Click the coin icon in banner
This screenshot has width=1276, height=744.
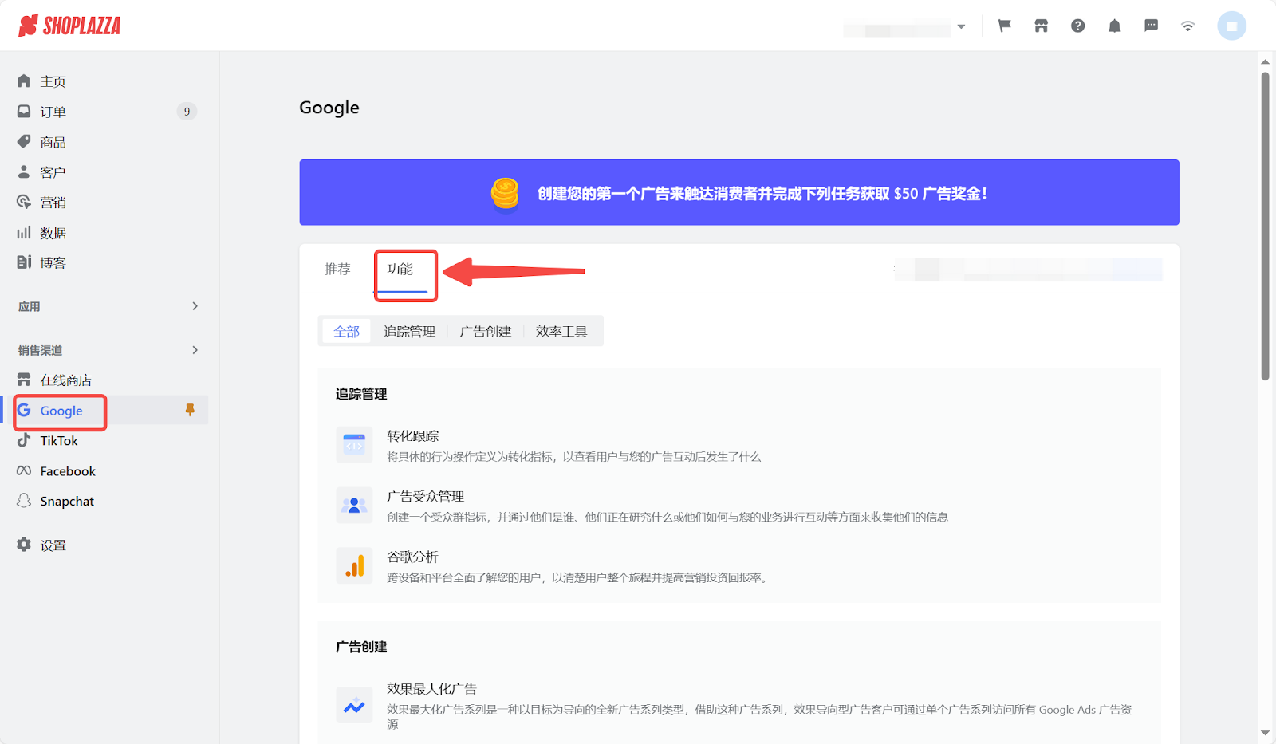[505, 193]
